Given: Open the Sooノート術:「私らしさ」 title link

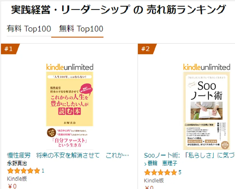Looking at the screenshot, I should pyautogui.click(x=189, y=155).
